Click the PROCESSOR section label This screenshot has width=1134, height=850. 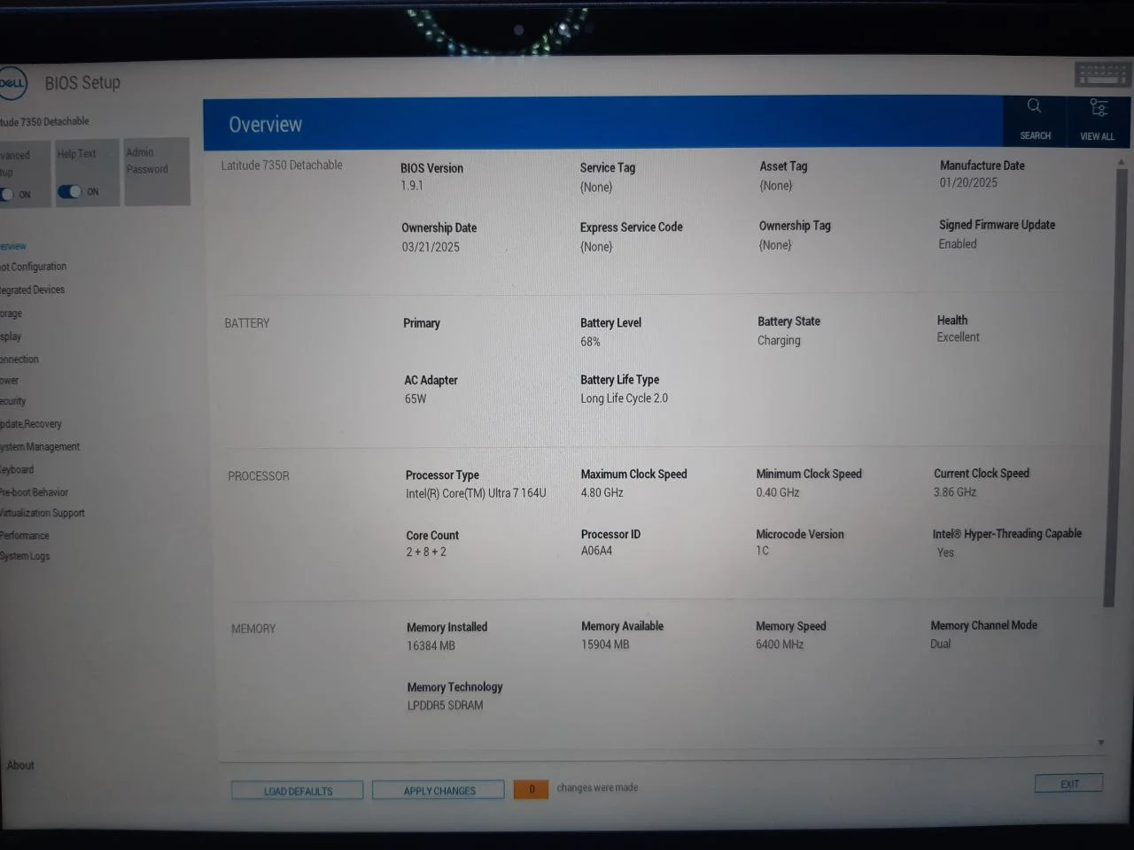pos(259,476)
